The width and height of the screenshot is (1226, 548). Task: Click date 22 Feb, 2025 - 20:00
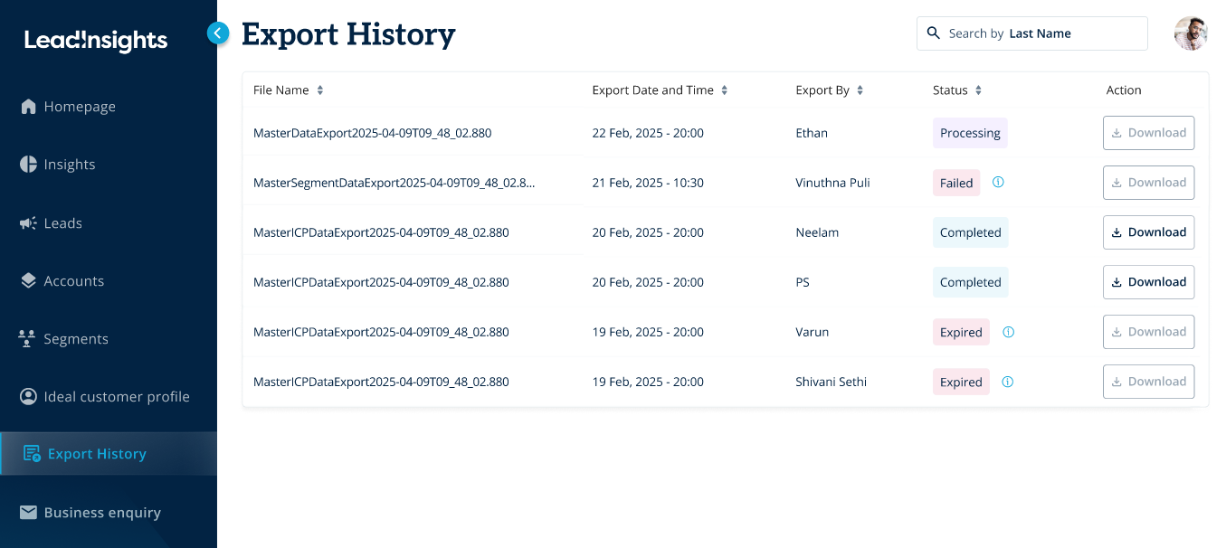(648, 133)
